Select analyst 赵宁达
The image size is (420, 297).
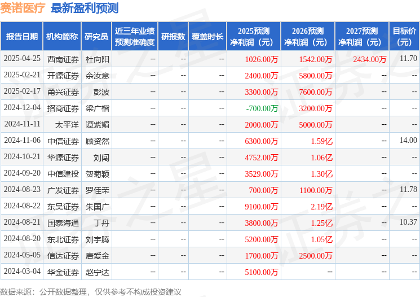(97, 272)
